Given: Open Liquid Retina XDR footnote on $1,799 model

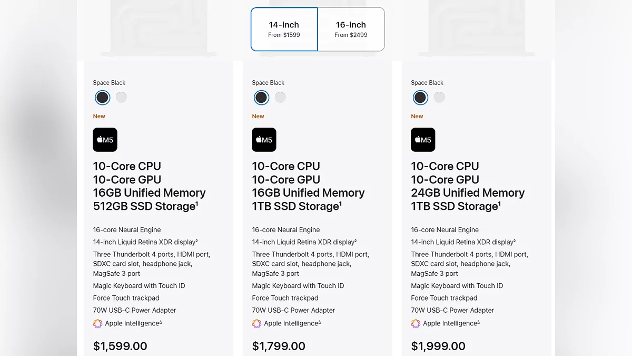Looking at the screenshot, I should tap(355, 240).
